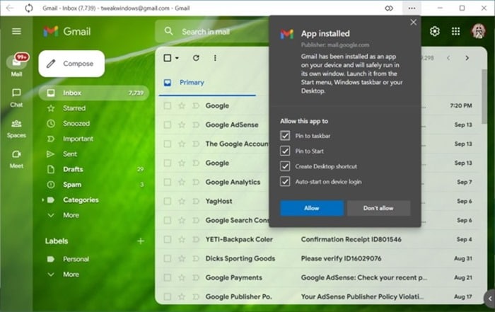Click the search magnifier icon
The width and height of the screenshot is (495, 312).
coord(168,31)
